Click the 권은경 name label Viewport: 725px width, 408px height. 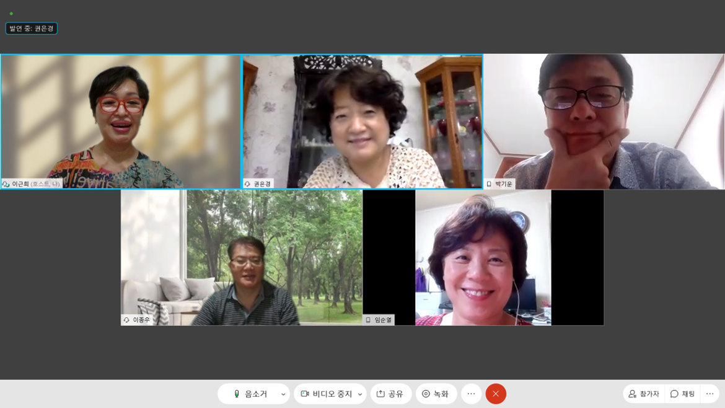click(262, 184)
